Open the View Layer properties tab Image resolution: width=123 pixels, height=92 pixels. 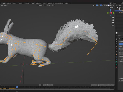pos(116,44)
